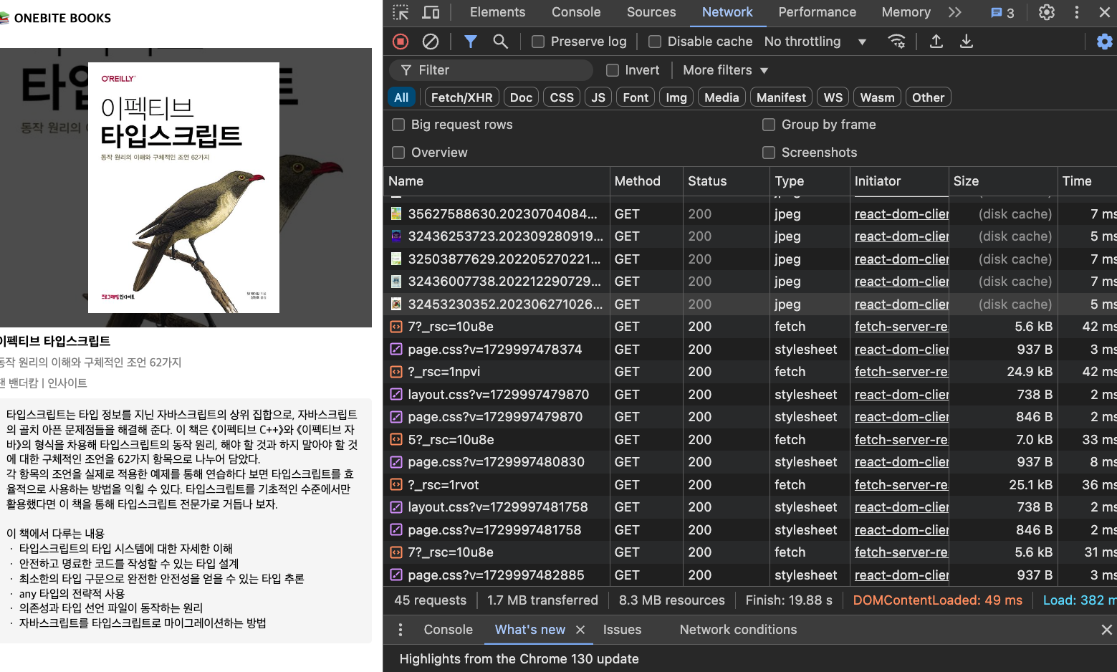
Task: Open the drawer Console tab
Action: click(x=448, y=630)
